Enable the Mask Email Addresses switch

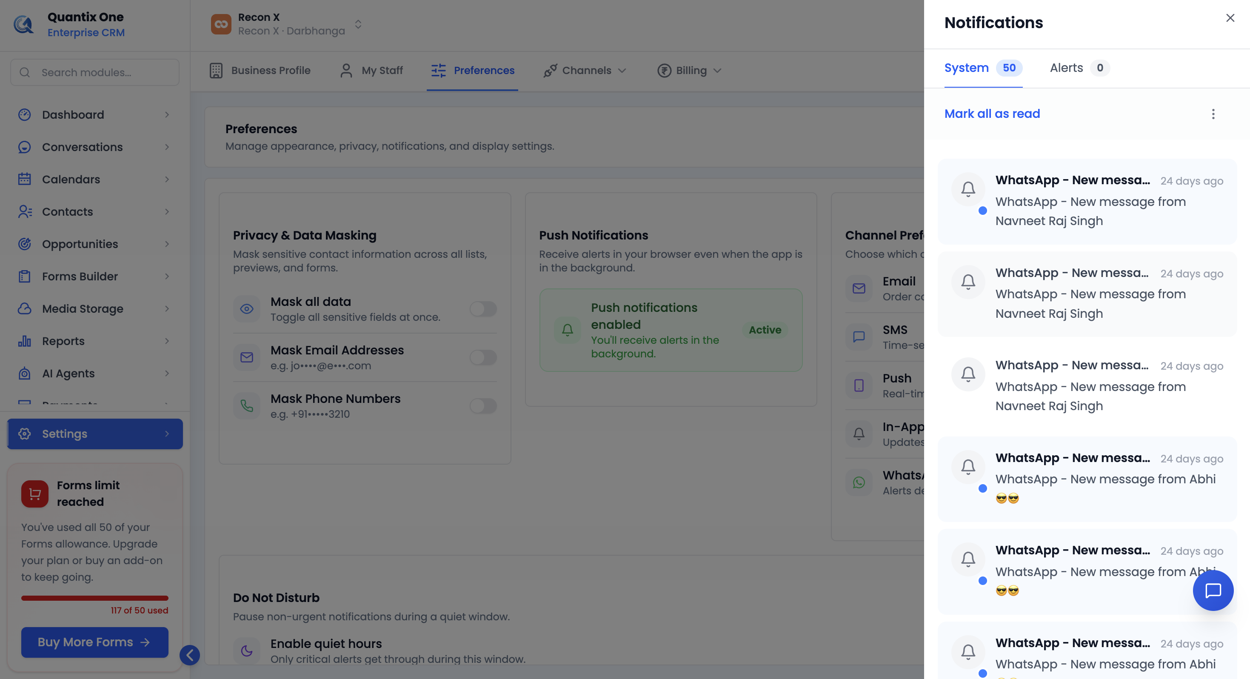tap(483, 357)
